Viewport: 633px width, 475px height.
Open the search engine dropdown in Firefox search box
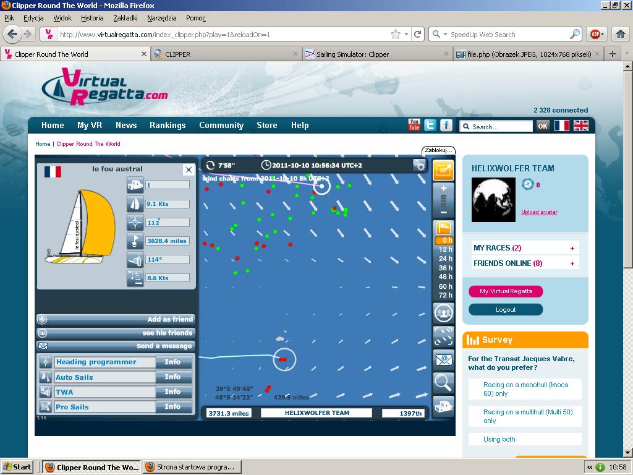[440, 35]
